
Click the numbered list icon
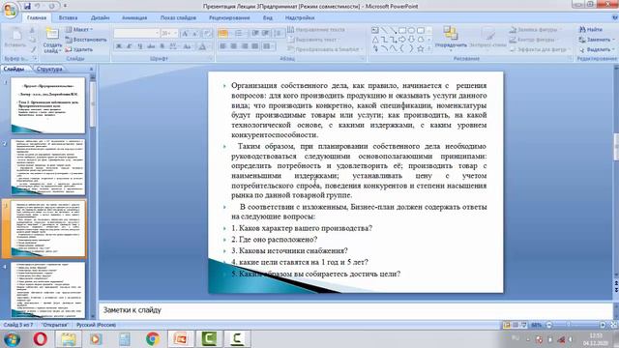[239, 34]
